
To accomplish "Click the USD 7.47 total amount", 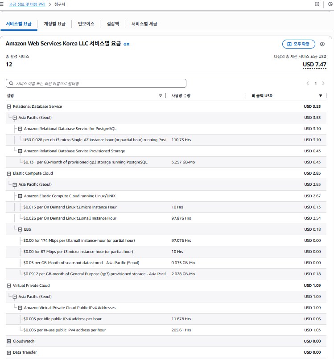I will coord(314,65).
